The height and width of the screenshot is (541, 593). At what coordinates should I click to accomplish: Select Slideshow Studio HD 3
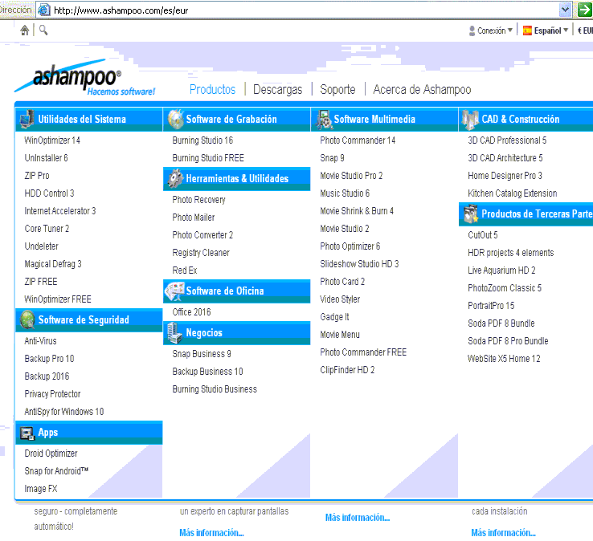click(x=359, y=264)
